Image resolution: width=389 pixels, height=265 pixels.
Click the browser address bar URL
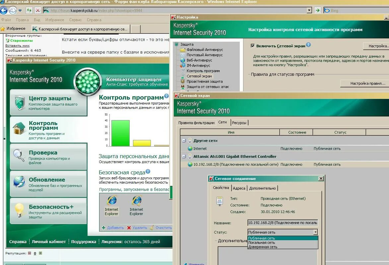175,10
